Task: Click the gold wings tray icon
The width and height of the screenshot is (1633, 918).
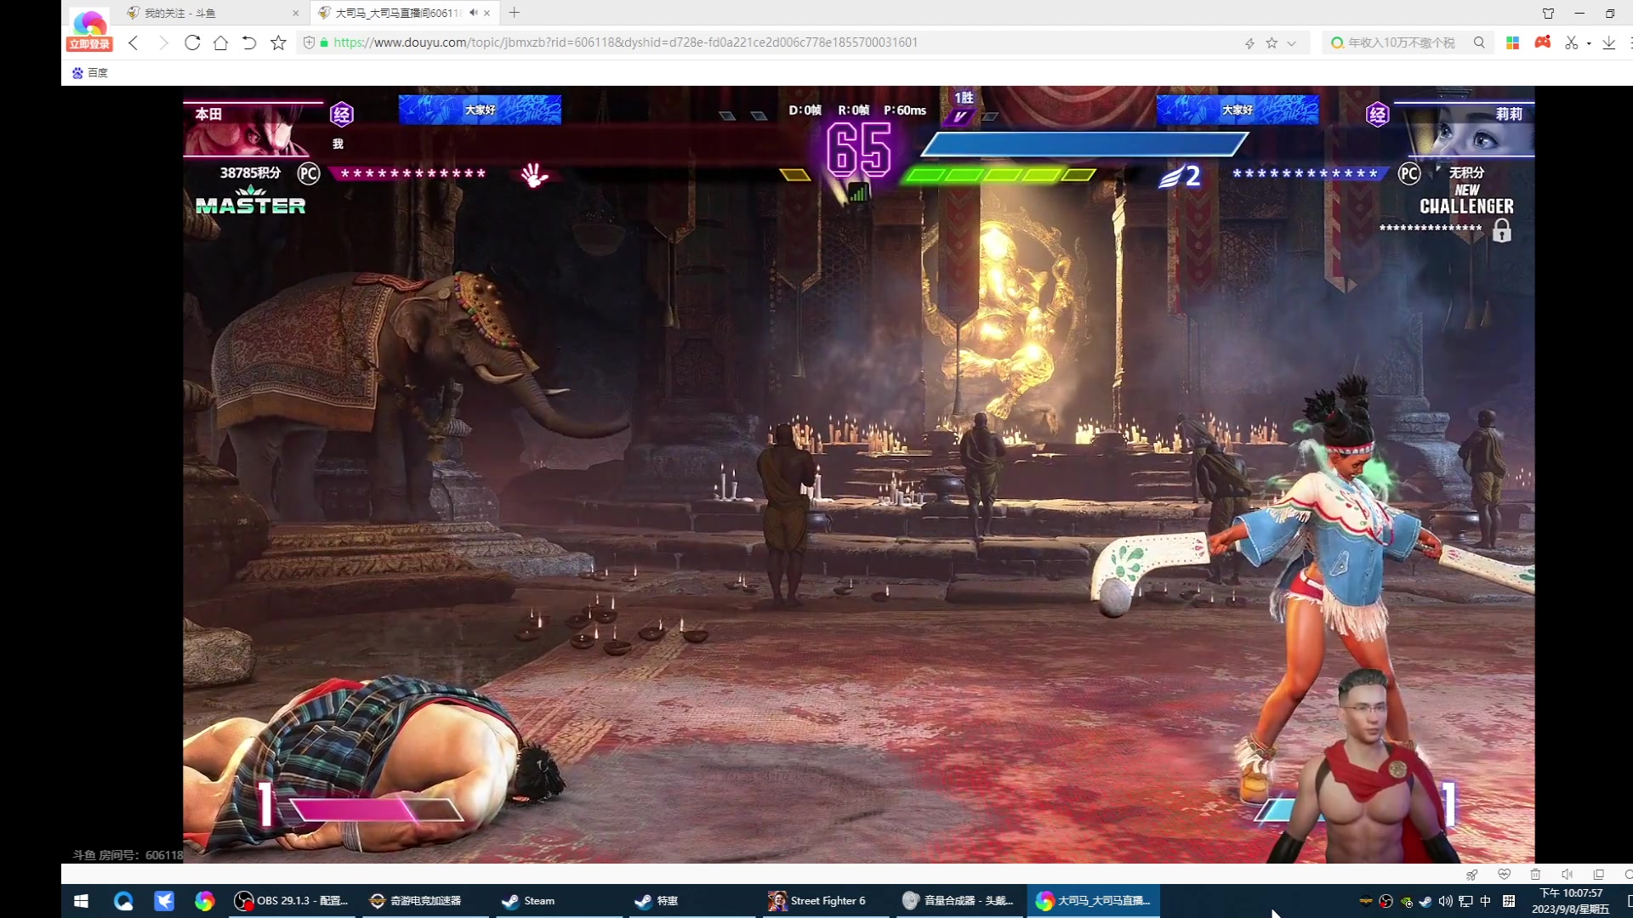Action: 1366,901
